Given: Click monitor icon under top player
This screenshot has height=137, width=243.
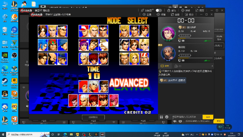Looking at the screenshot, I should point(180,41).
